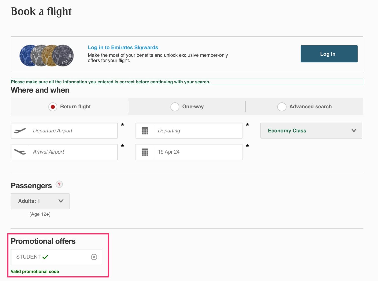Open the Log in to Emirates Skywards link
The width and height of the screenshot is (378, 281).
pyautogui.click(x=123, y=47)
